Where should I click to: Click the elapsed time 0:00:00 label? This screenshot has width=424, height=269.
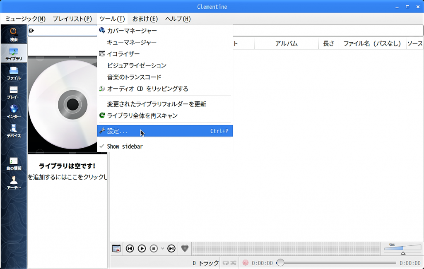[x=262, y=263]
